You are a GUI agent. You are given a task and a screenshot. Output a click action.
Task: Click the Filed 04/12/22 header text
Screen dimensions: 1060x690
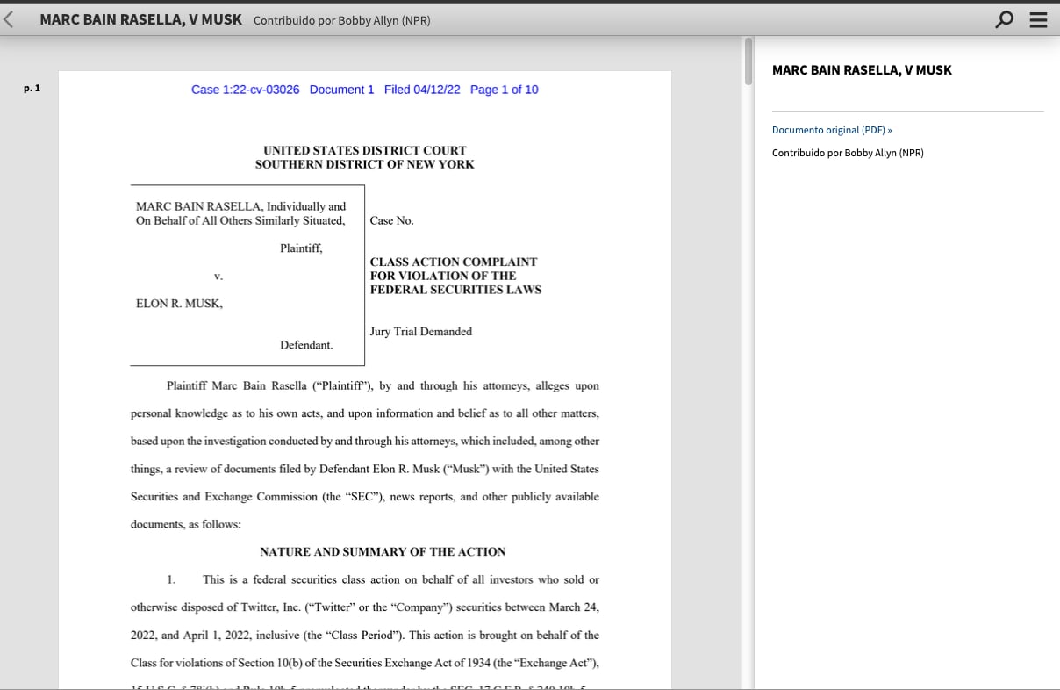coord(421,90)
